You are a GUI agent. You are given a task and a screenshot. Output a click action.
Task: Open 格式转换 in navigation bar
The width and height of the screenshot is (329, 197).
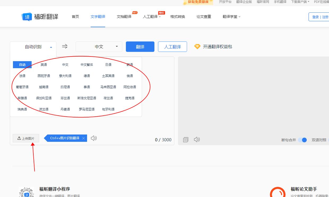(177, 17)
